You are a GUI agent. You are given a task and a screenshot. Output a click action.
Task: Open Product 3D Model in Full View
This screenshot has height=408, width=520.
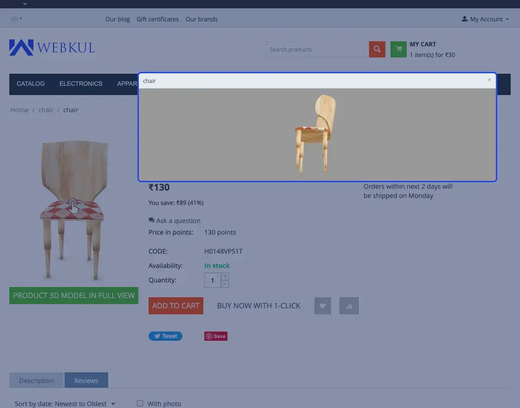[x=74, y=295]
